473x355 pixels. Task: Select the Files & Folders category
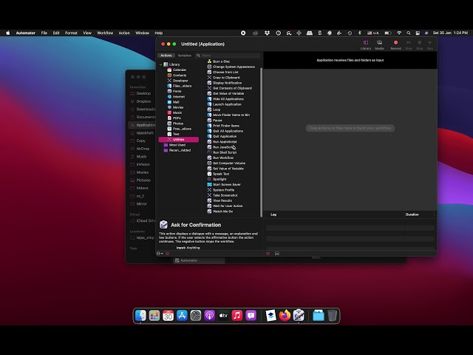(182, 86)
